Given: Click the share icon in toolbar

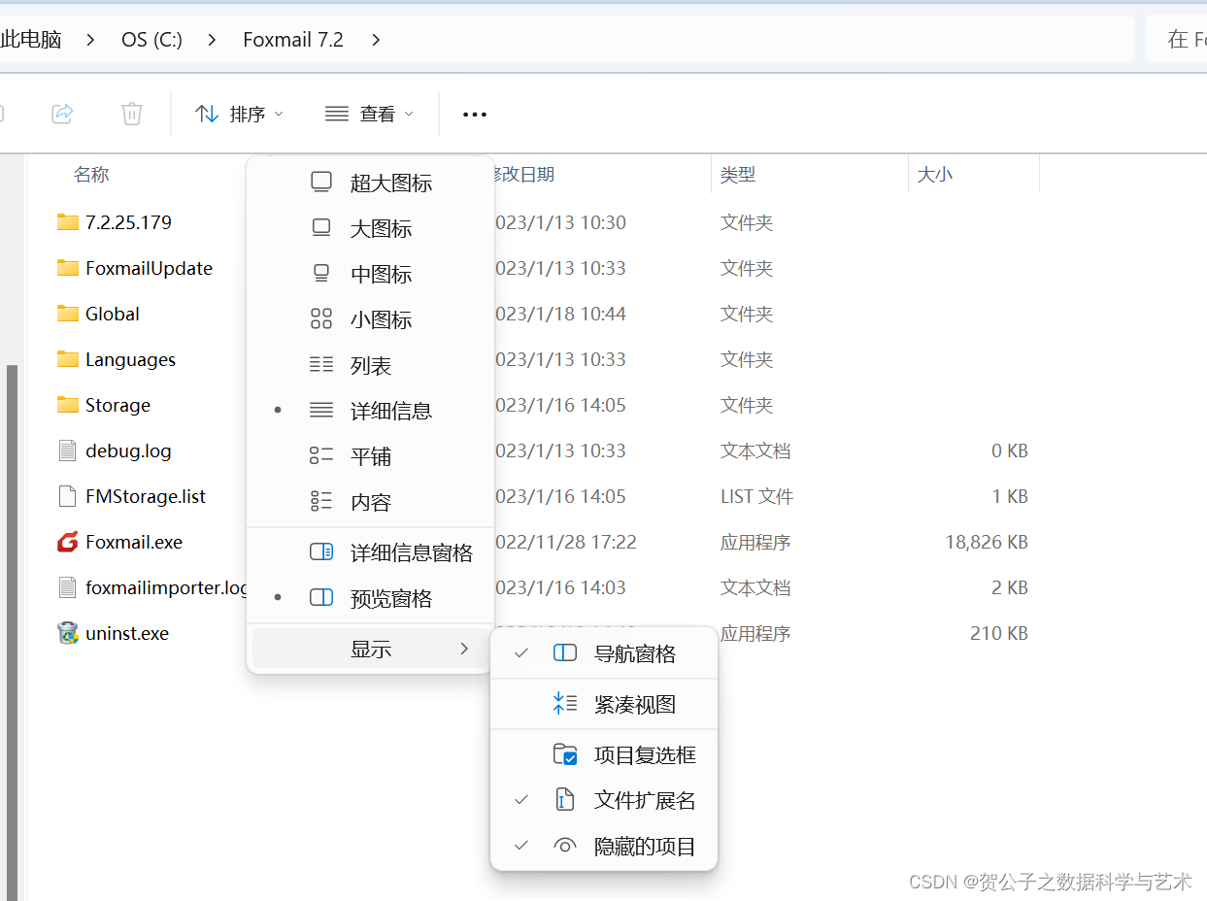Looking at the screenshot, I should tap(62, 114).
